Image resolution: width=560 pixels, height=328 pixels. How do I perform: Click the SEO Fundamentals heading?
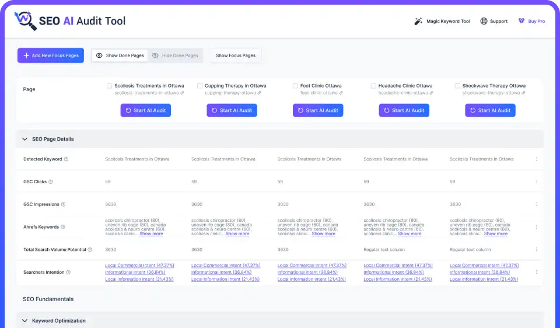pyautogui.click(x=48, y=299)
